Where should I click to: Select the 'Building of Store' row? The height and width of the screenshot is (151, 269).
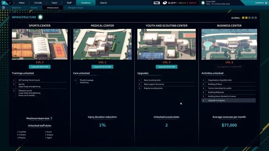pos(229,84)
